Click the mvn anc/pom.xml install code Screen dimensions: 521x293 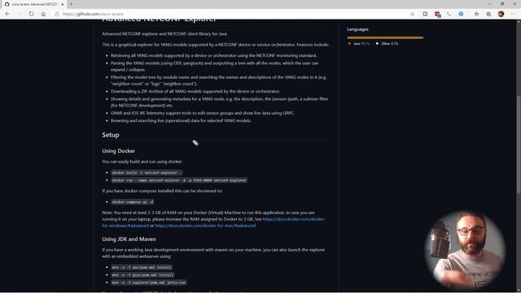click(142, 267)
